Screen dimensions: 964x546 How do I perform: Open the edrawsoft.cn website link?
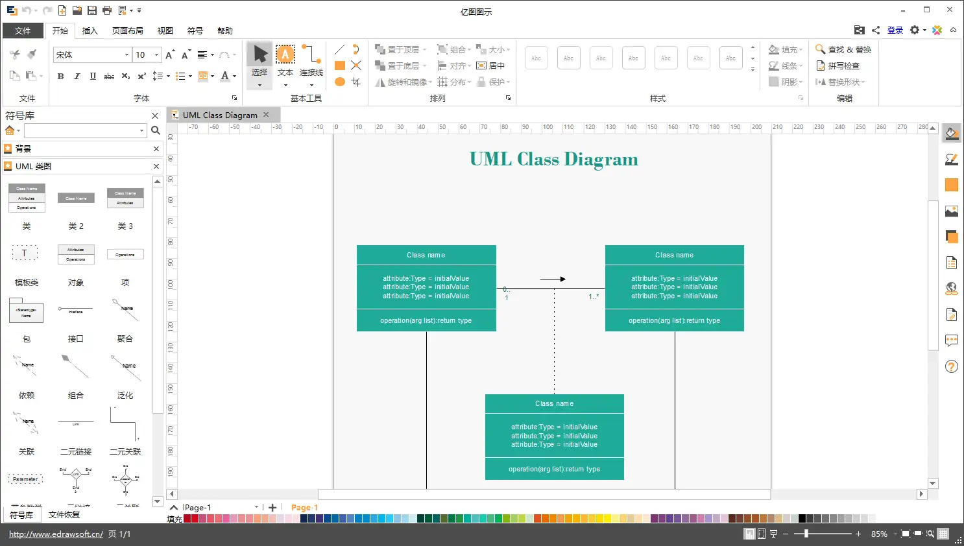(x=56, y=534)
